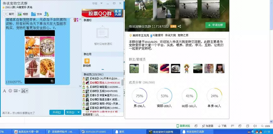Viewport: 273px width, 134px height.
Task: Click the 股票QQ群 advertisement banner
Action: [x=102, y=13]
